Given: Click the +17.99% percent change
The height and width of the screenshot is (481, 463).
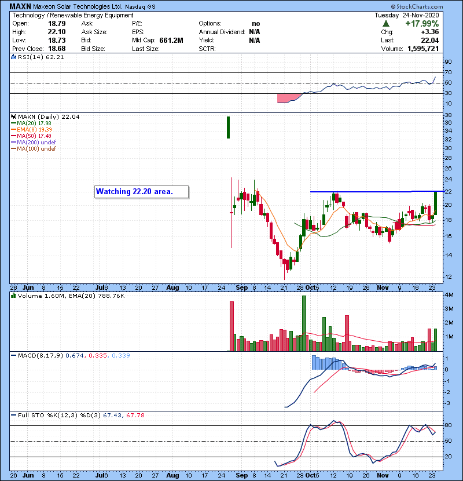Looking at the screenshot, I should [x=422, y=24].
